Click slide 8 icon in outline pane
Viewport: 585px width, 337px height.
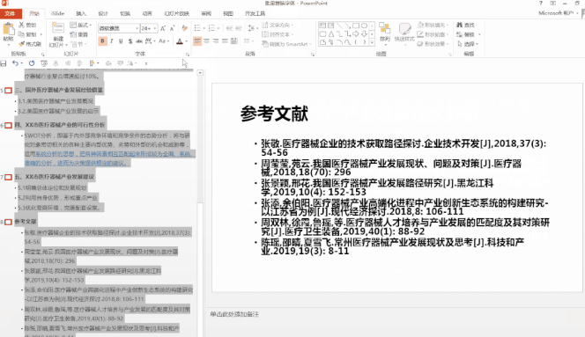pyautogui.click(x=8, y=222)
